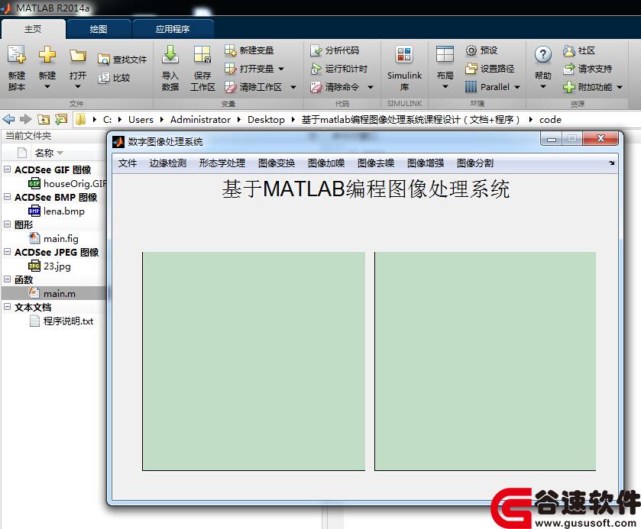Open the dropdown arrow under Layout (布局)
Image resolution: width=641 pixels, height=529 pixels.
click(445, 86)
